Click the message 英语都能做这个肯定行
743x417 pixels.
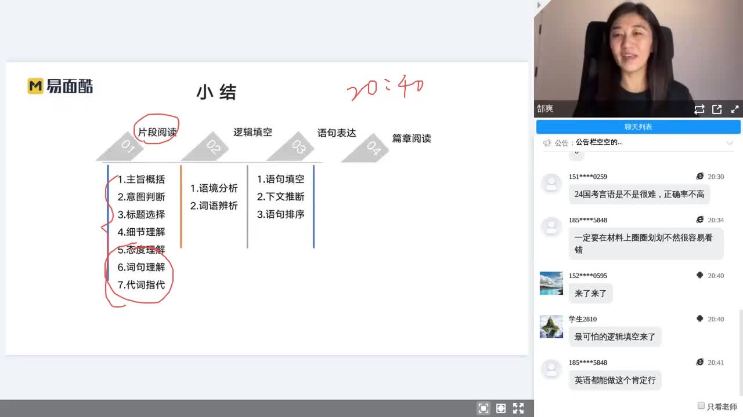[x=615, y=380]
